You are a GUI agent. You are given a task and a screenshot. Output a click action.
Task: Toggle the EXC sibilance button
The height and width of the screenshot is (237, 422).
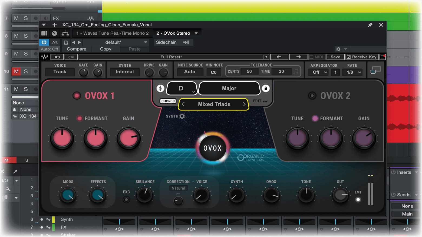(x=126, y=200)
